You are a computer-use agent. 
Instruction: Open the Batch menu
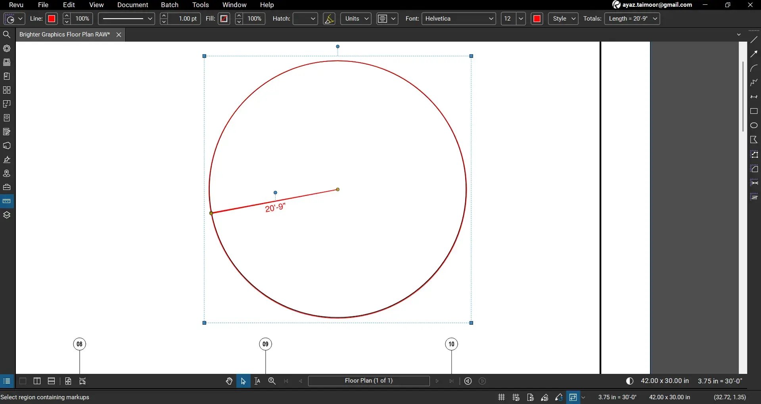coord(170,5)
